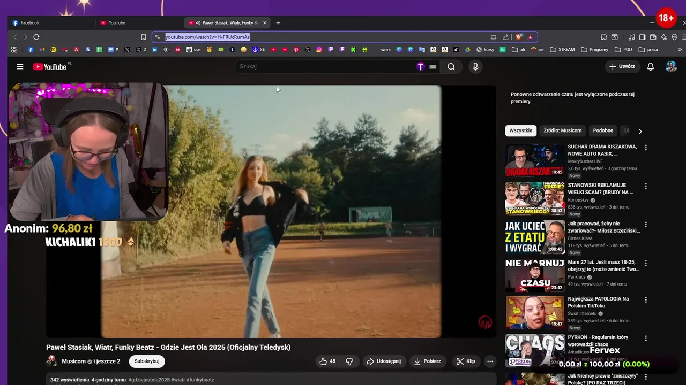Click the Udostępnij share button

[x=383, y=361]
